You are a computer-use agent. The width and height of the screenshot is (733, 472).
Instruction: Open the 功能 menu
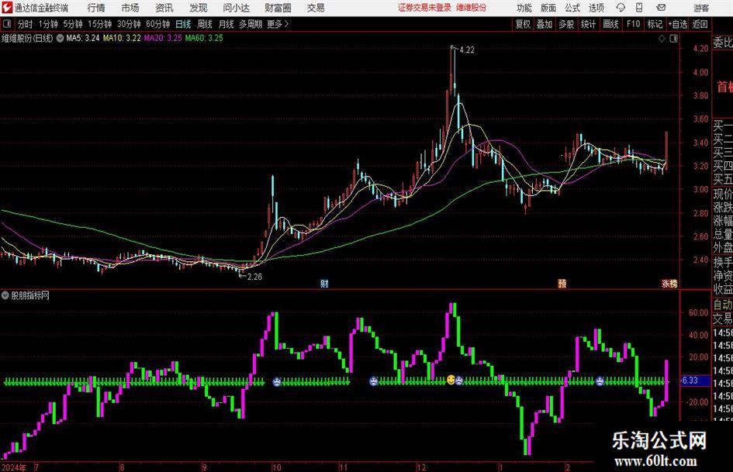coord(524,8)
